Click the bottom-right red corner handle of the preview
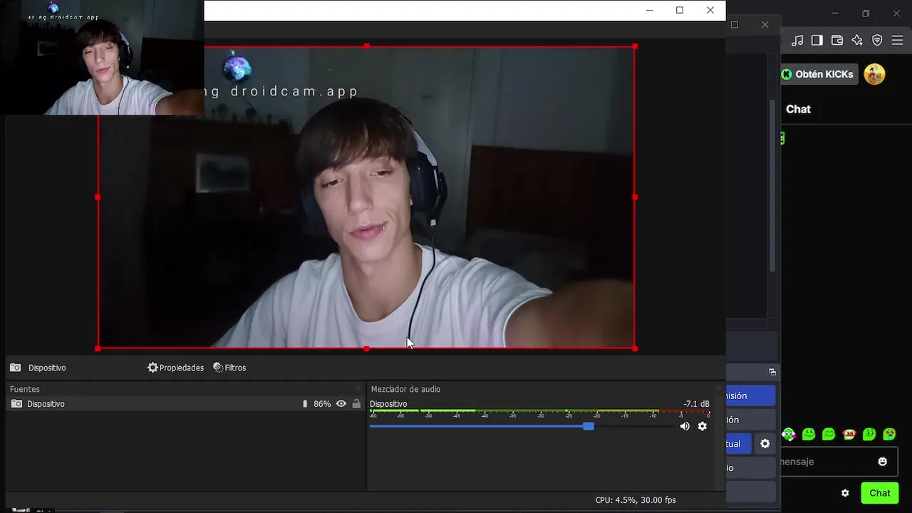Screen dimensions: 912x513 [x=635, y=348]
